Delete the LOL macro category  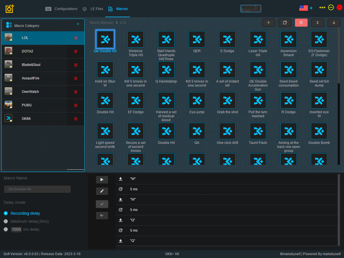(76, 38)
